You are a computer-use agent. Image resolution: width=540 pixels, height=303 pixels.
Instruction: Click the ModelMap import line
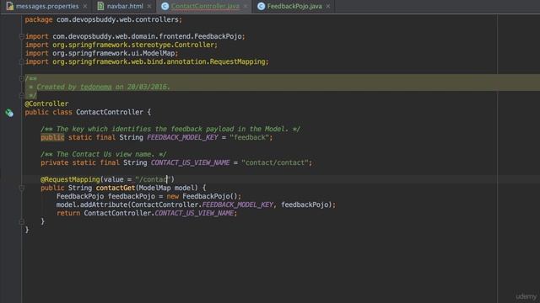(x=101, y=53)
